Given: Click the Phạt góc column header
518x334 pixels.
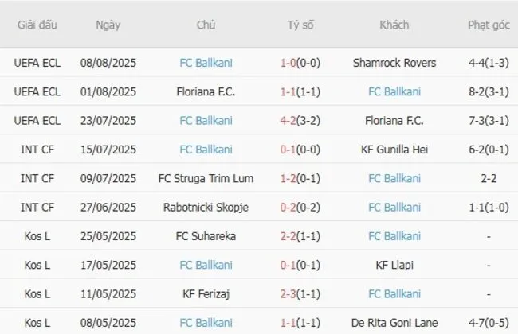Looking at the screenshot, I should (x=489, y=25).
